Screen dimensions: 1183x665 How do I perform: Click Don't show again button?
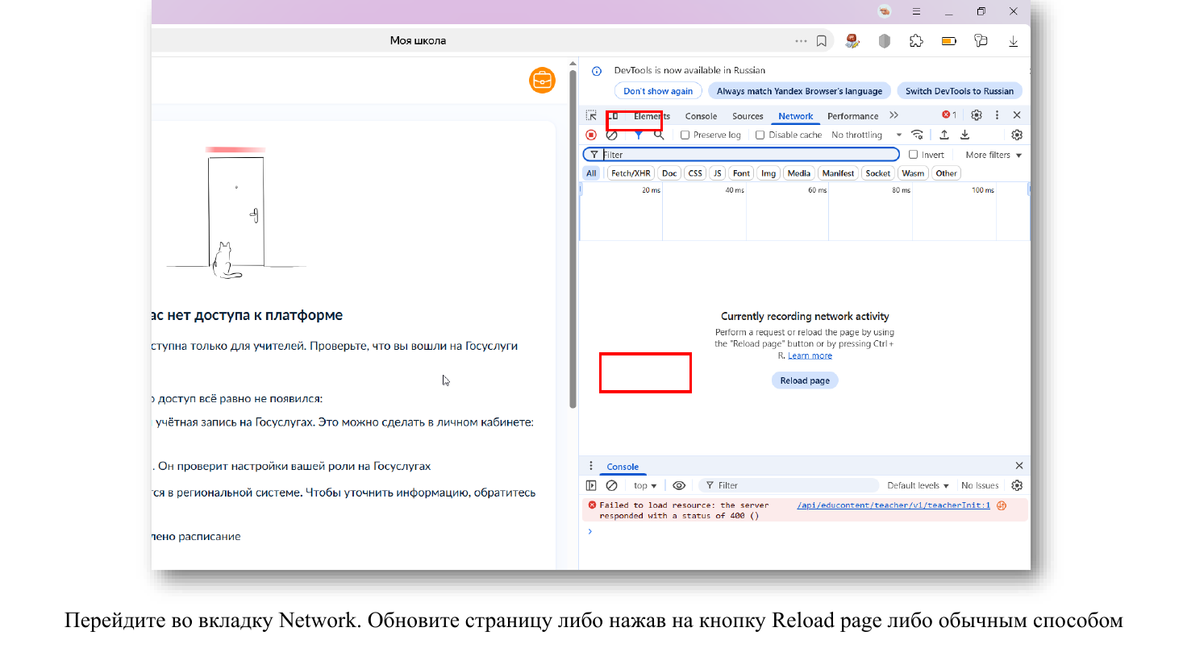[x=658, y=91]
